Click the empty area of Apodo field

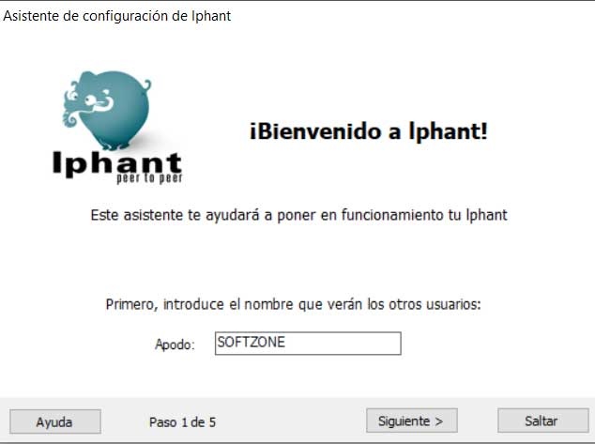(x=343, y=344)
